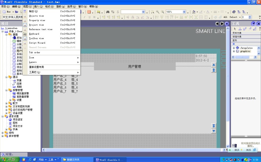Select 项目语言 project languages tree item

point(18,120)
